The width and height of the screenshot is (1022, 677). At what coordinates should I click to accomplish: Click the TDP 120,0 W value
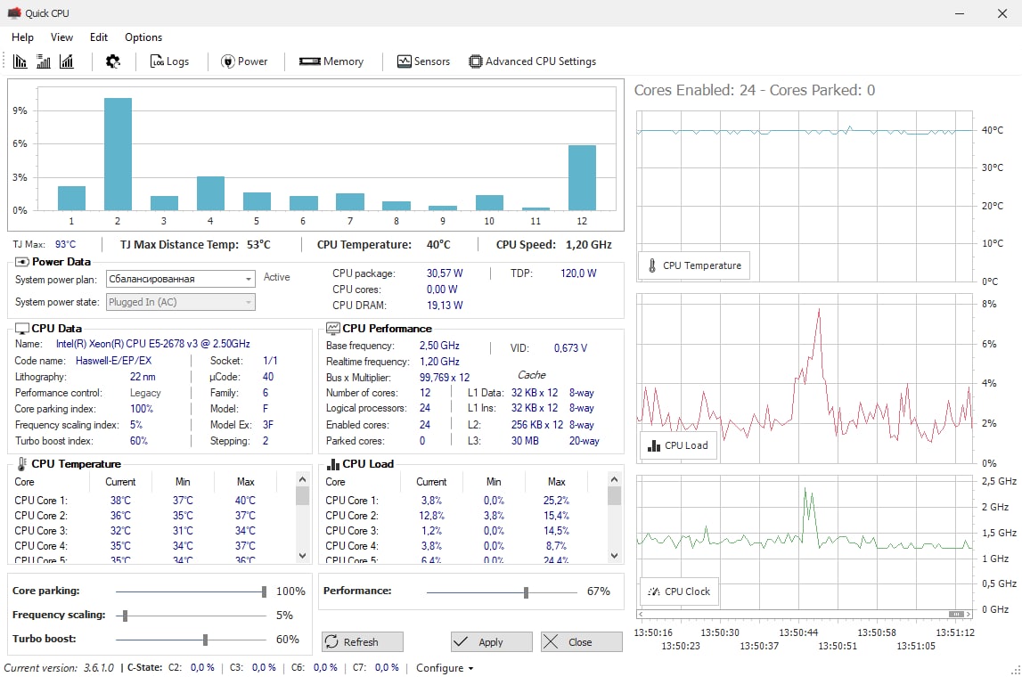579,273
